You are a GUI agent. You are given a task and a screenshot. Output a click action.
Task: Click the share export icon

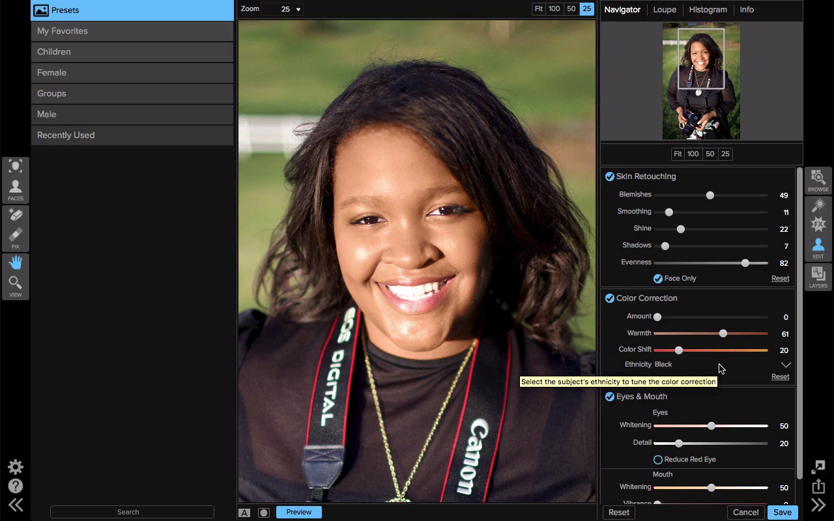click(818, 486)
